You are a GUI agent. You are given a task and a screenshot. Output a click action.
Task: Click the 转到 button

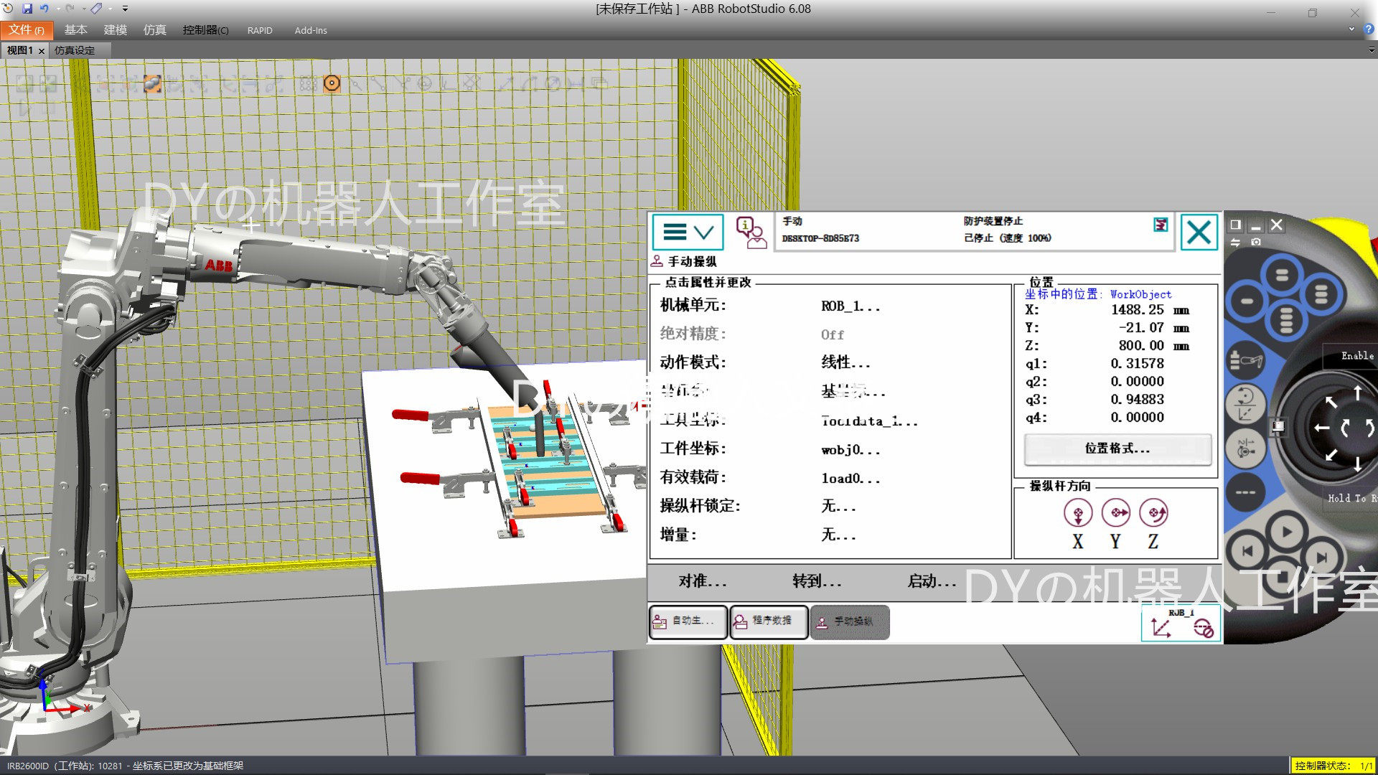pos(816,581)
